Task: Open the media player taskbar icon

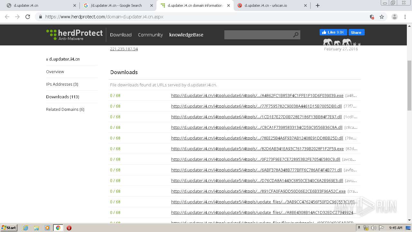Action: coord(47,228)
